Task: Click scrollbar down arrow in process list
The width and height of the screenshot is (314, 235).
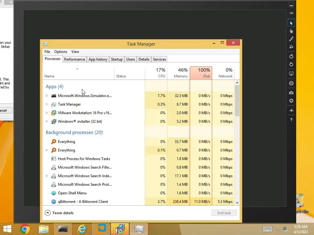Action: [237, 203]
